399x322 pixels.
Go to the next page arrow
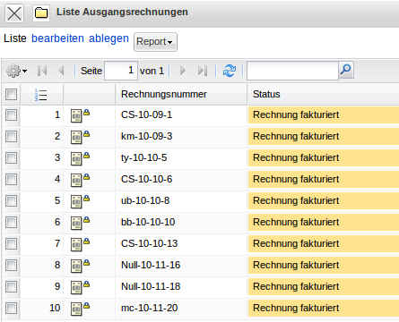click(182, 71)
